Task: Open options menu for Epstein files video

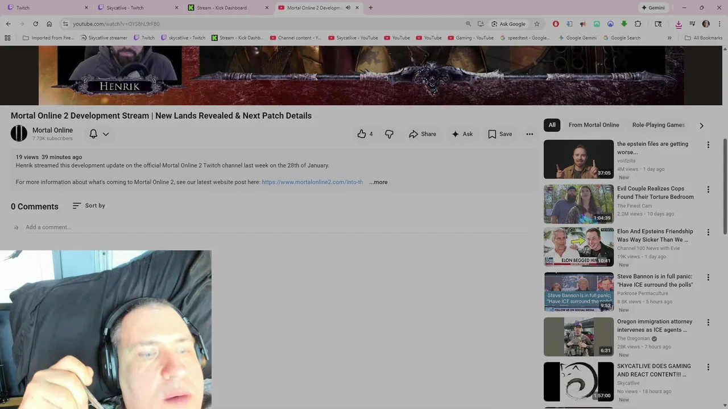Action: tap(708, 145)
